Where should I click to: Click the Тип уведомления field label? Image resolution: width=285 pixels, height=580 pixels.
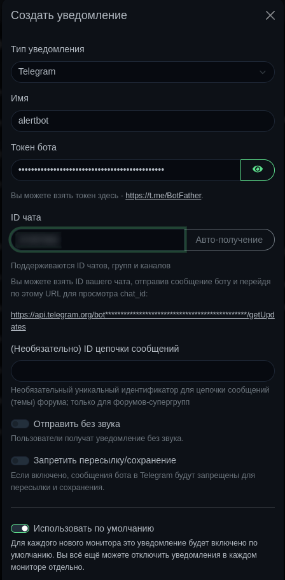pos(48,49)
